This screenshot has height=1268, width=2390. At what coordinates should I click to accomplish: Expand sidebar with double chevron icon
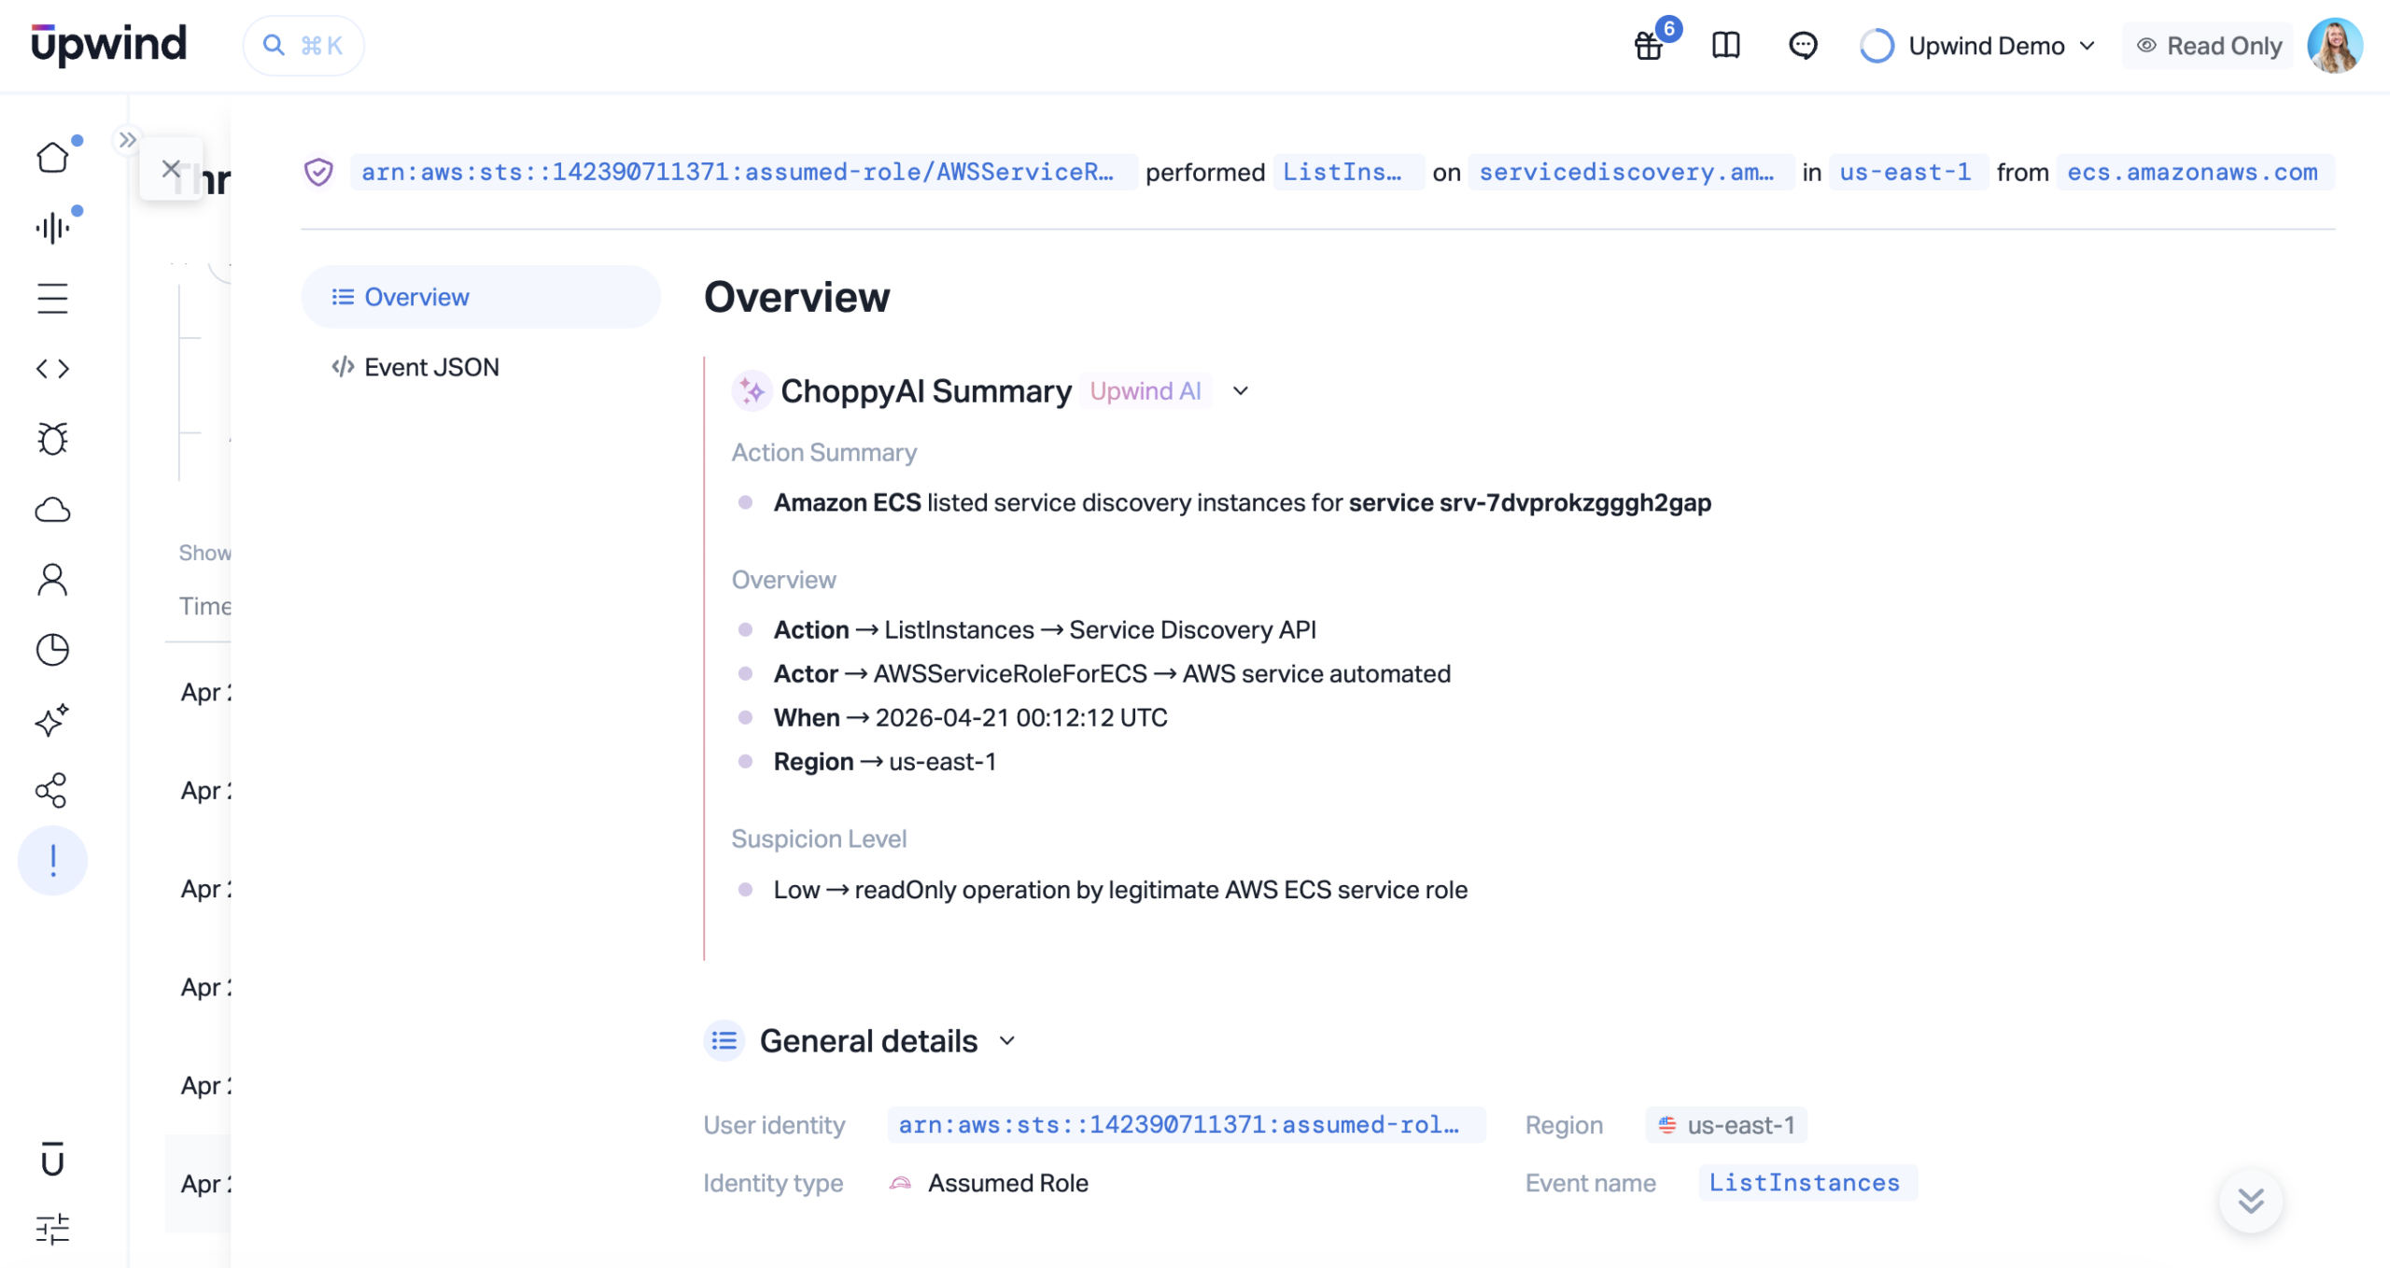pyautogui.click(x=127, y=139)
